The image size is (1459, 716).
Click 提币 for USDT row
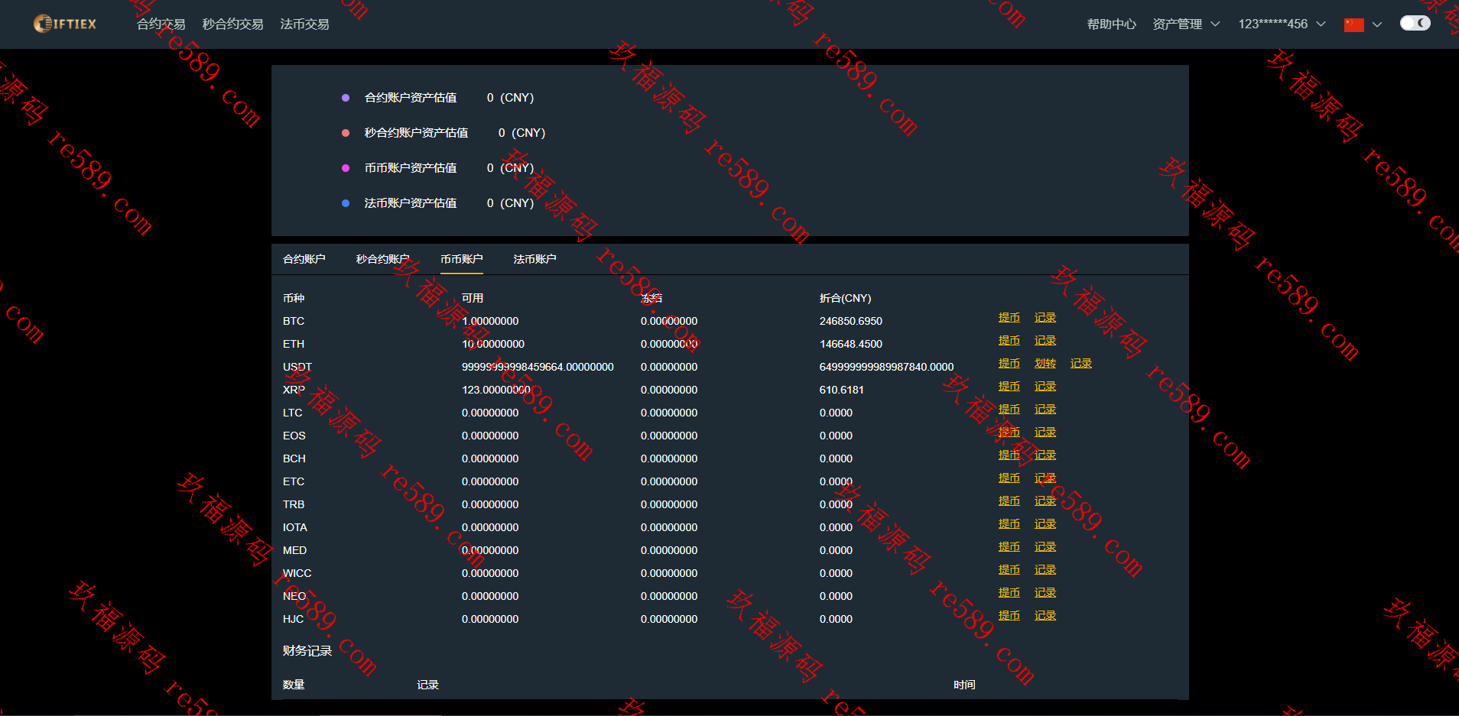[x=1009, y=363]
